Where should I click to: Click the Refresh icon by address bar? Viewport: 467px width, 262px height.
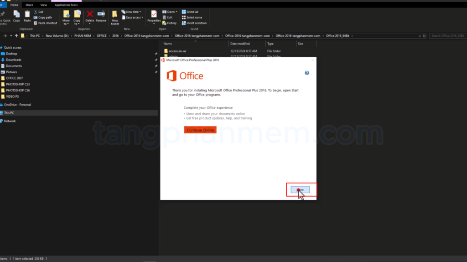tap(425, 36)
